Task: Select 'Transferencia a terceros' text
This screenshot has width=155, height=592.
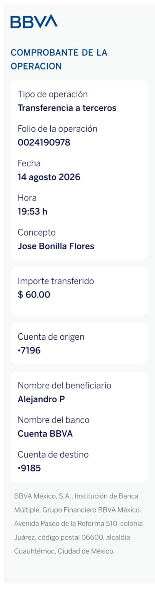Action: 67,108
